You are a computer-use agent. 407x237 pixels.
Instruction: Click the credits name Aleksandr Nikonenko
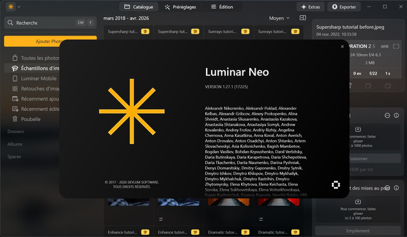pyautogui.click(x=224, y=108)
